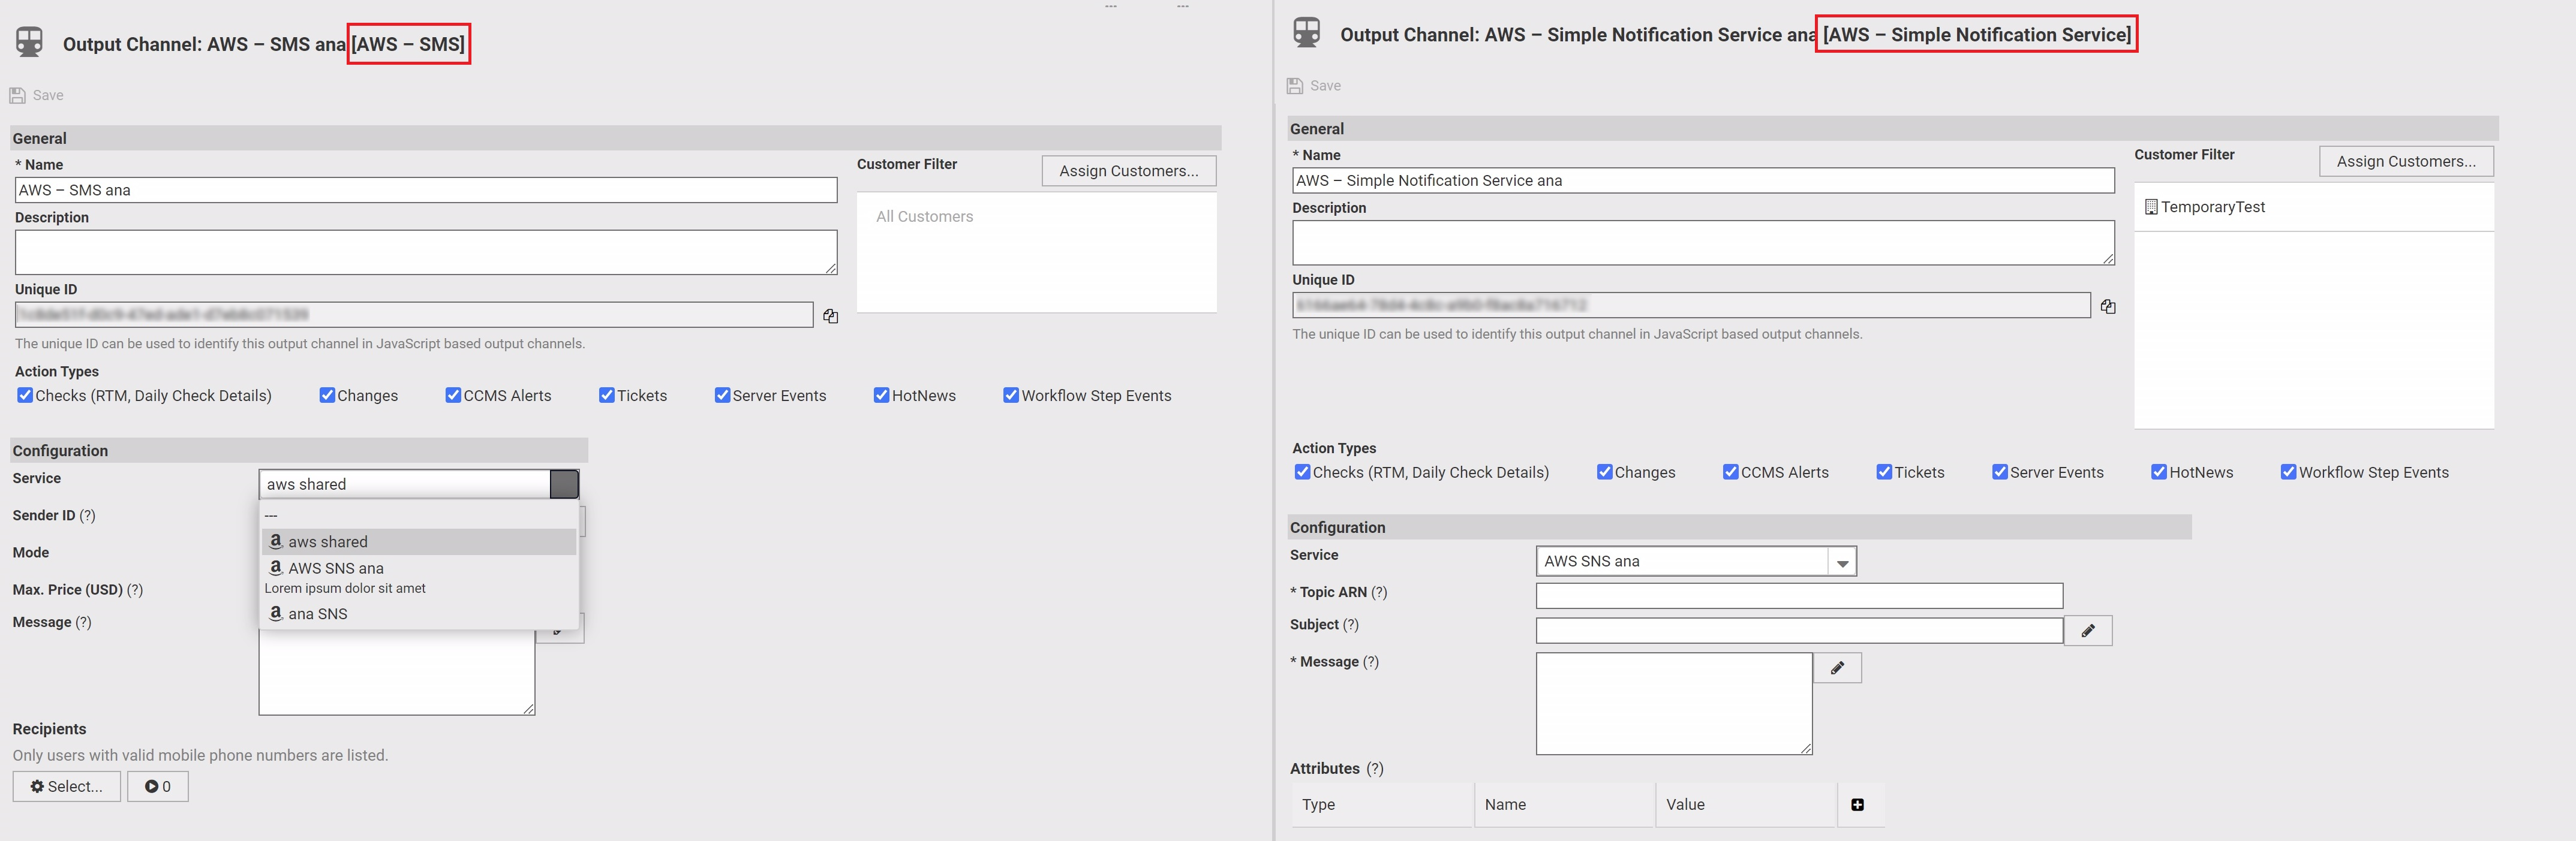Viewport: 2576px width, 841px height.
Task: Toggle HotNews checkbox in right panel
Action: (x=2159, y=472)
